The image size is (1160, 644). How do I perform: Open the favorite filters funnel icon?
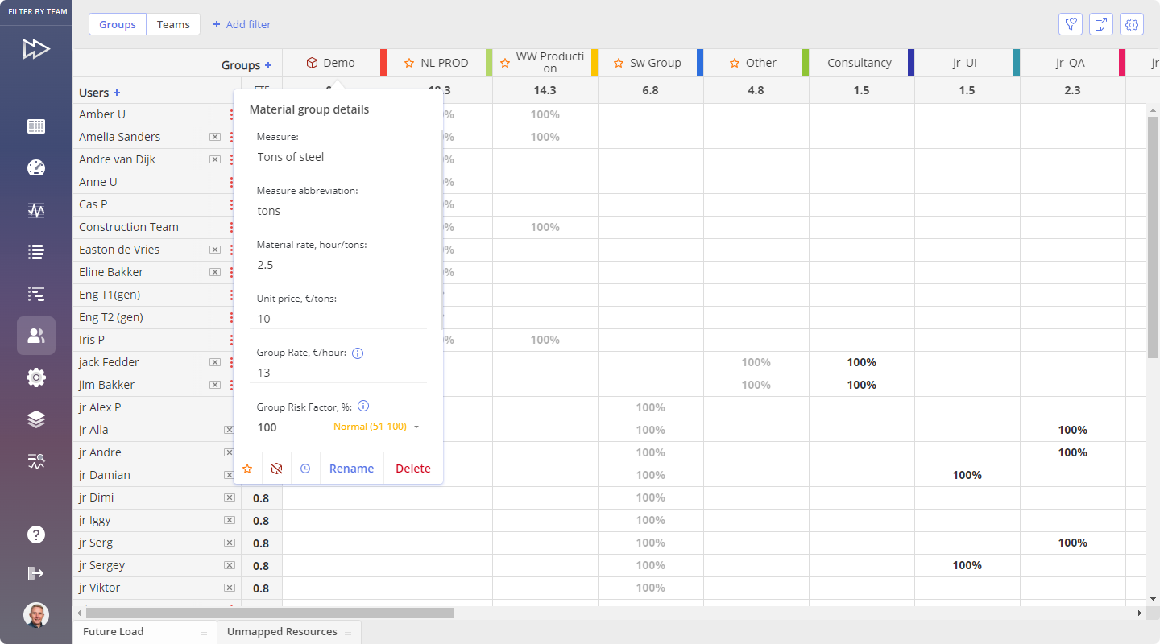click(1071, 24)
